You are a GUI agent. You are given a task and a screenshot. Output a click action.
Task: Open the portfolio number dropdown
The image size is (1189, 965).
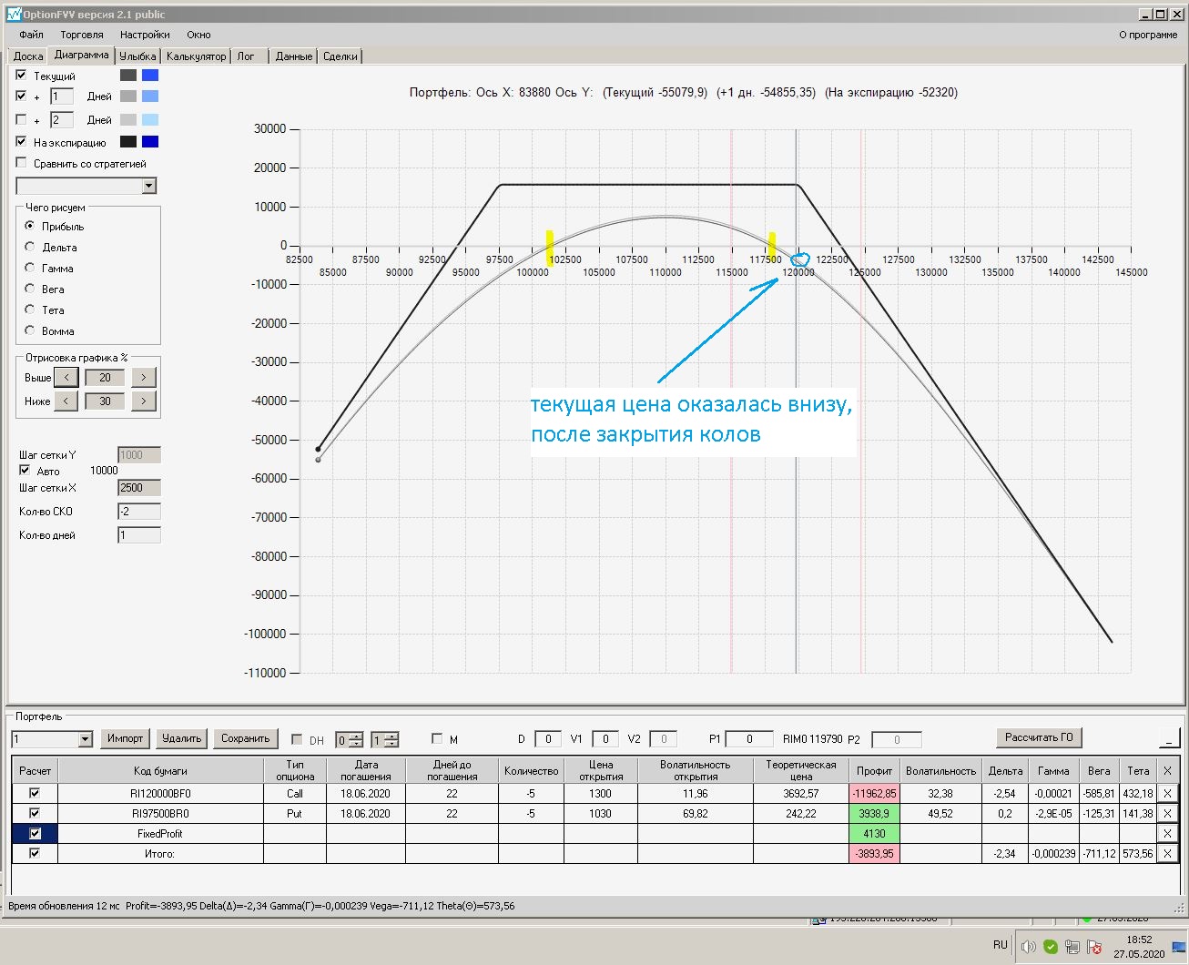coord(86,739)
